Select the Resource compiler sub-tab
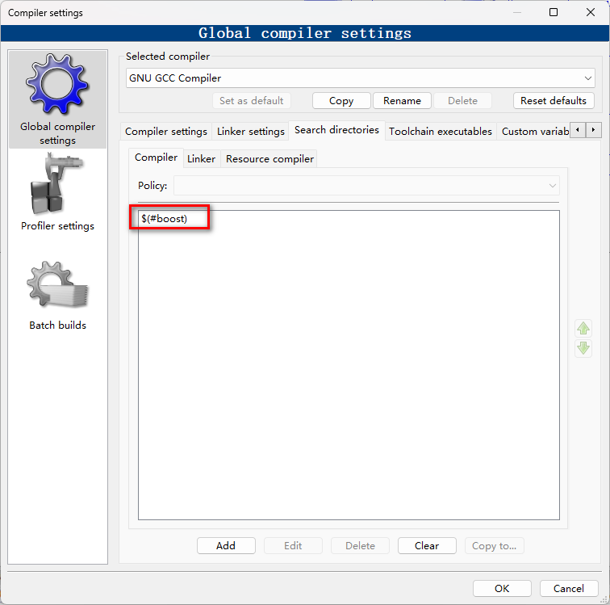This screenshot has width=610, height=605. point(269,159)
